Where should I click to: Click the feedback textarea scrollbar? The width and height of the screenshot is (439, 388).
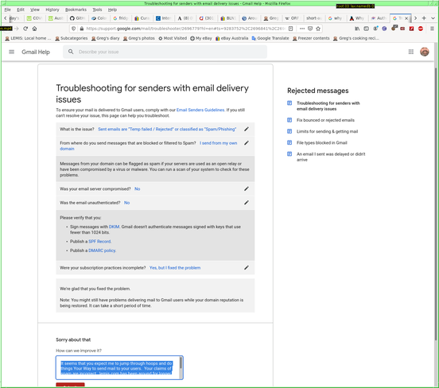click(181, 363)
